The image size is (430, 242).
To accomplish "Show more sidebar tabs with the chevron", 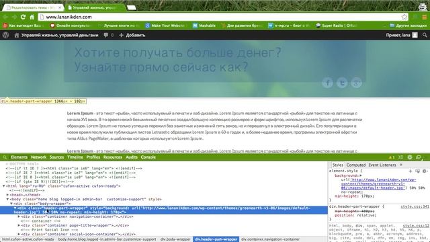I will tap(401, 165).
